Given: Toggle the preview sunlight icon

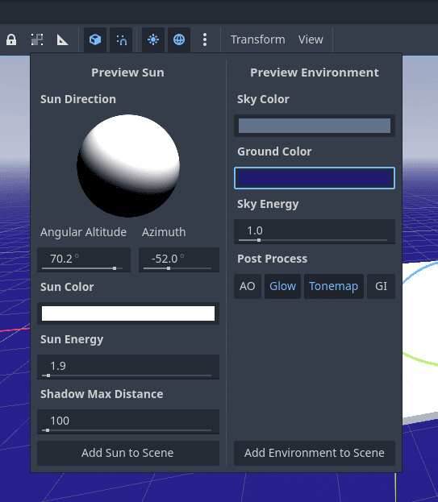Looking at the screenshot, I should 153,40.
